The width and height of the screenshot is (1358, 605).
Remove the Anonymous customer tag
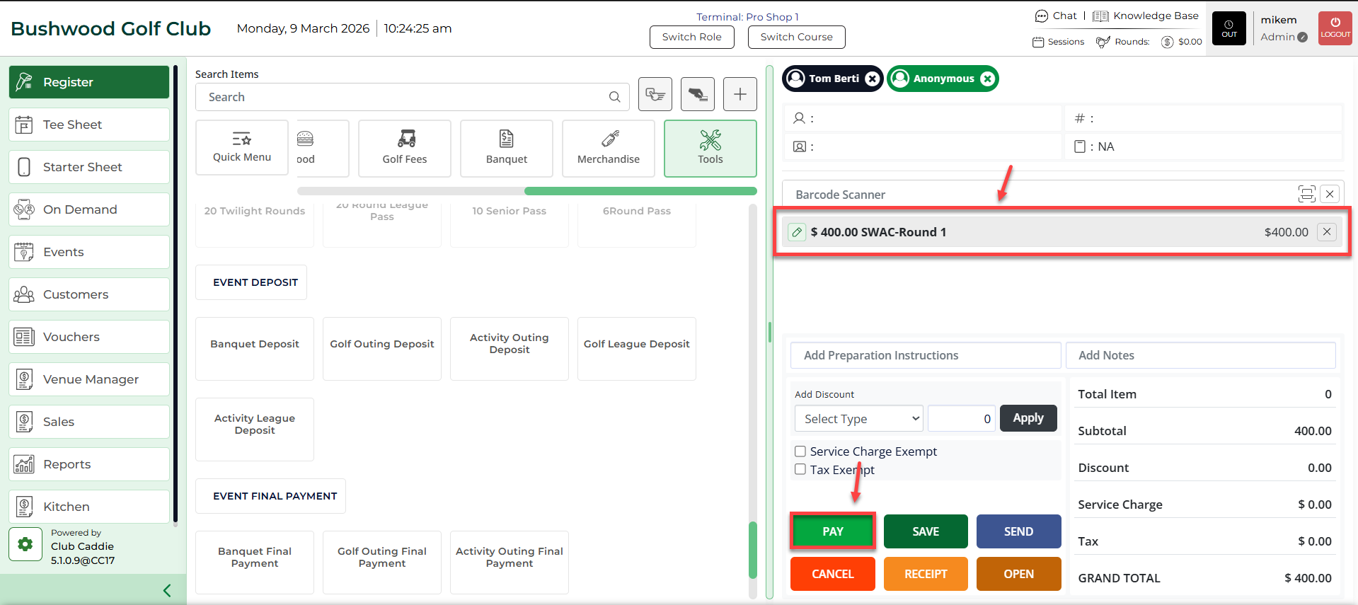987,79
